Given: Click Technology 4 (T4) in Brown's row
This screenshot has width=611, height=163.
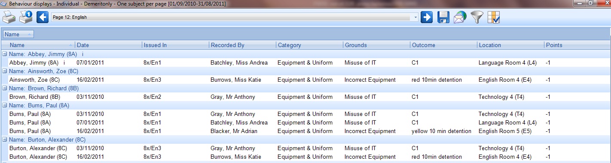Looking at the screenshot, I should 501,97.
